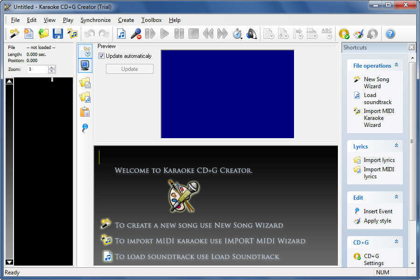Click New Song Wizard shortcut link
420x280 pixels.
[376, 83]
